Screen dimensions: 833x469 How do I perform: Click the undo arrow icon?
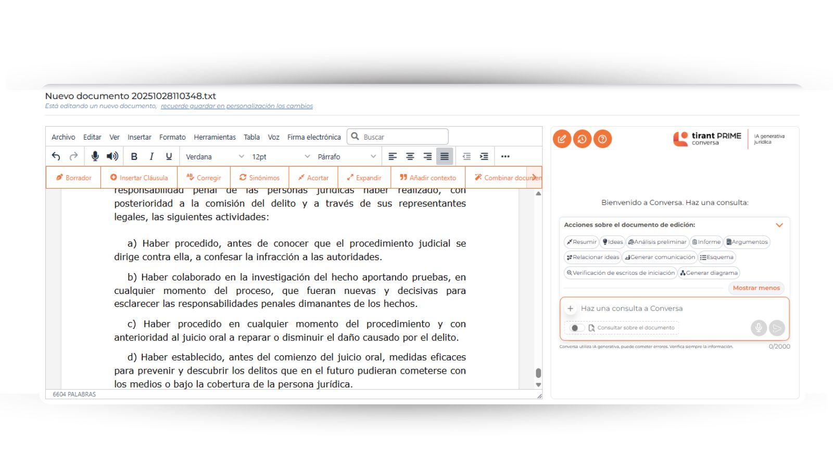(x=56, y=156)
